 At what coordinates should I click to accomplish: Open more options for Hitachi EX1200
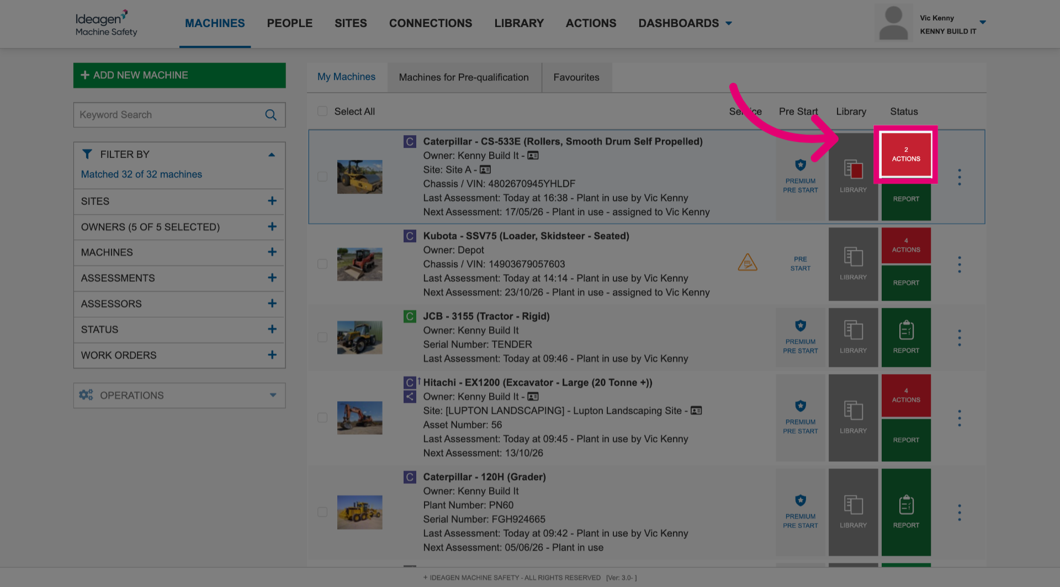[960, 418]
